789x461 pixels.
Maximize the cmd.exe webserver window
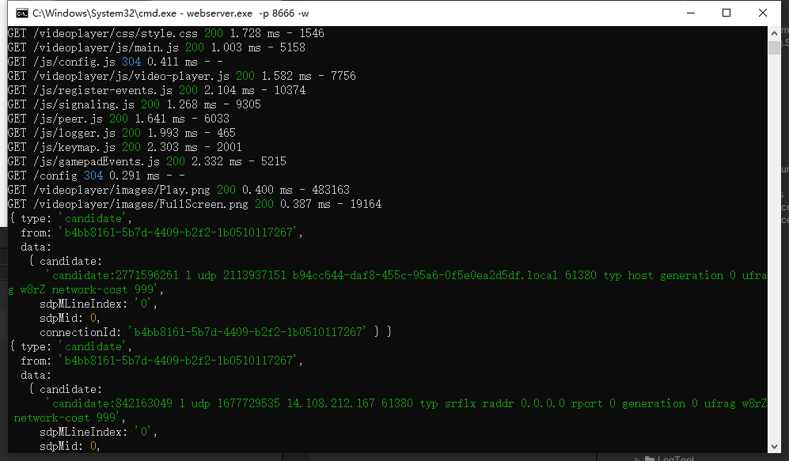point(726,13)
